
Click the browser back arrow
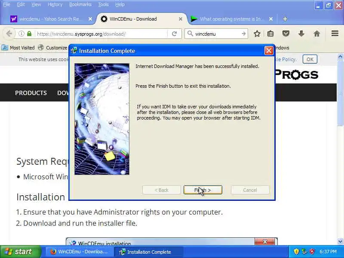[x=9, y=34]
